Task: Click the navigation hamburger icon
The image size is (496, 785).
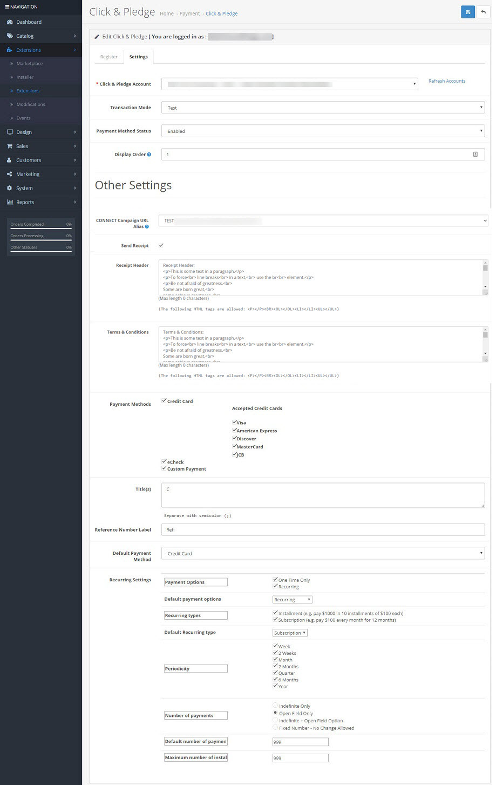Action: [x=7, y=7]
